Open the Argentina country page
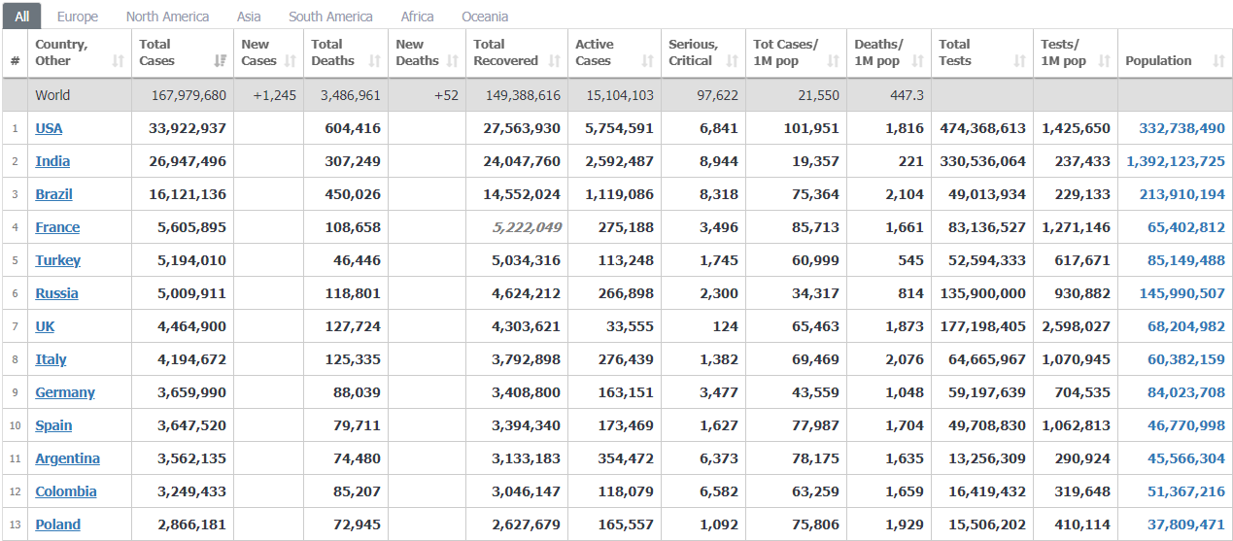 [x=67, y=458]
